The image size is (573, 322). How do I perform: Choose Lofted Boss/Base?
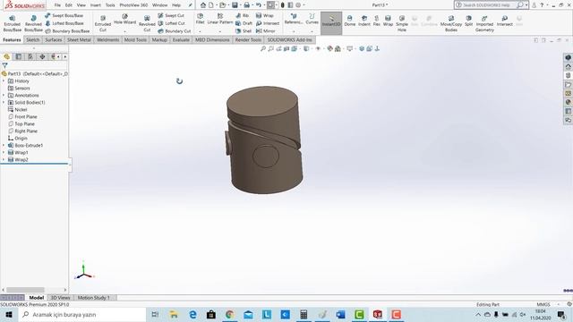pyautogui.click(x=64, y=23)
